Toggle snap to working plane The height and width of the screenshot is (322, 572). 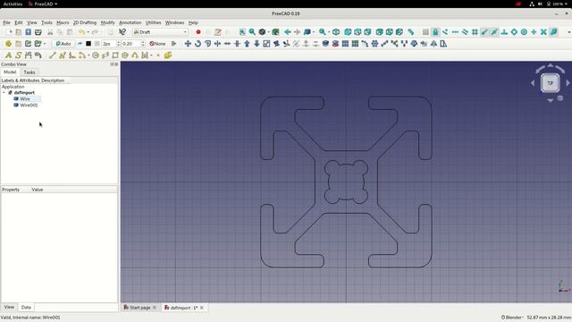pyautogui.click(x=553, y=32)
